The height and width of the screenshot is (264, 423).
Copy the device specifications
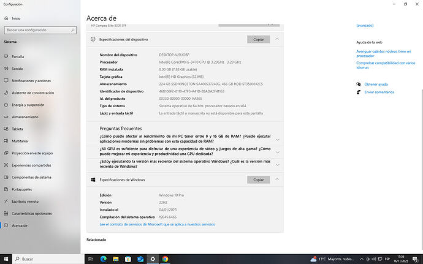point(258,39)
